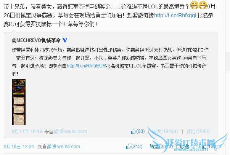Image resolution: width=230 pixels, height=155 pixels.
Task: Enlarge the tournament poster thumbnail
Action: pos(19,102)
